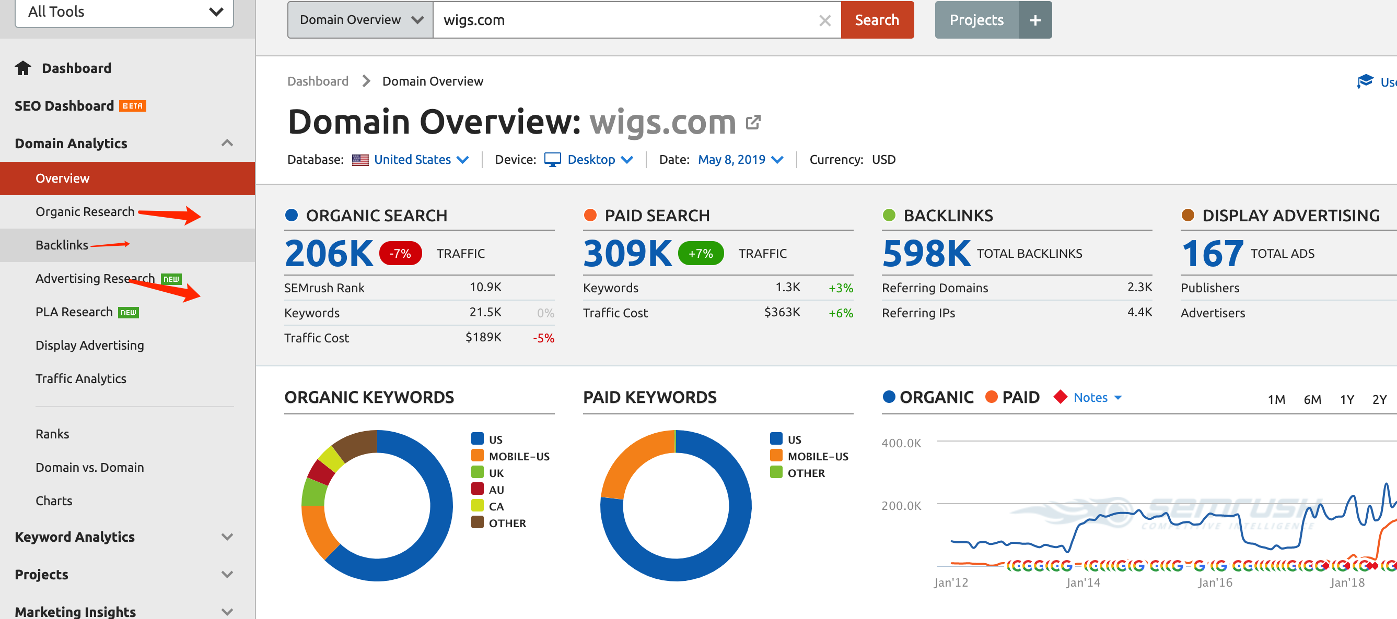
Task: Set chart range to 2Y
Action: (x=1380, y=399)
